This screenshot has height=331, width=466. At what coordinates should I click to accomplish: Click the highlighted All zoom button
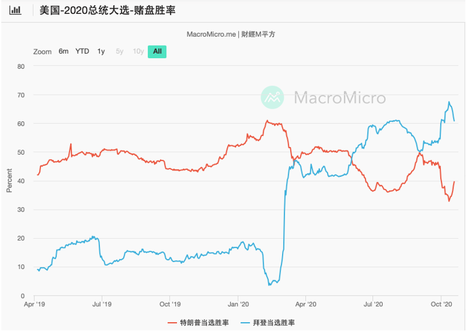157,52
